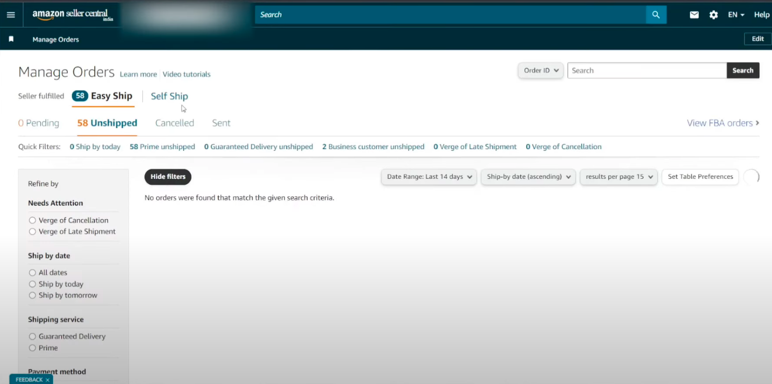The height and width of the screenshot is (384, 772).
Task: Open Ship-by date (ascending) sort dropdown
Action: 528,177
